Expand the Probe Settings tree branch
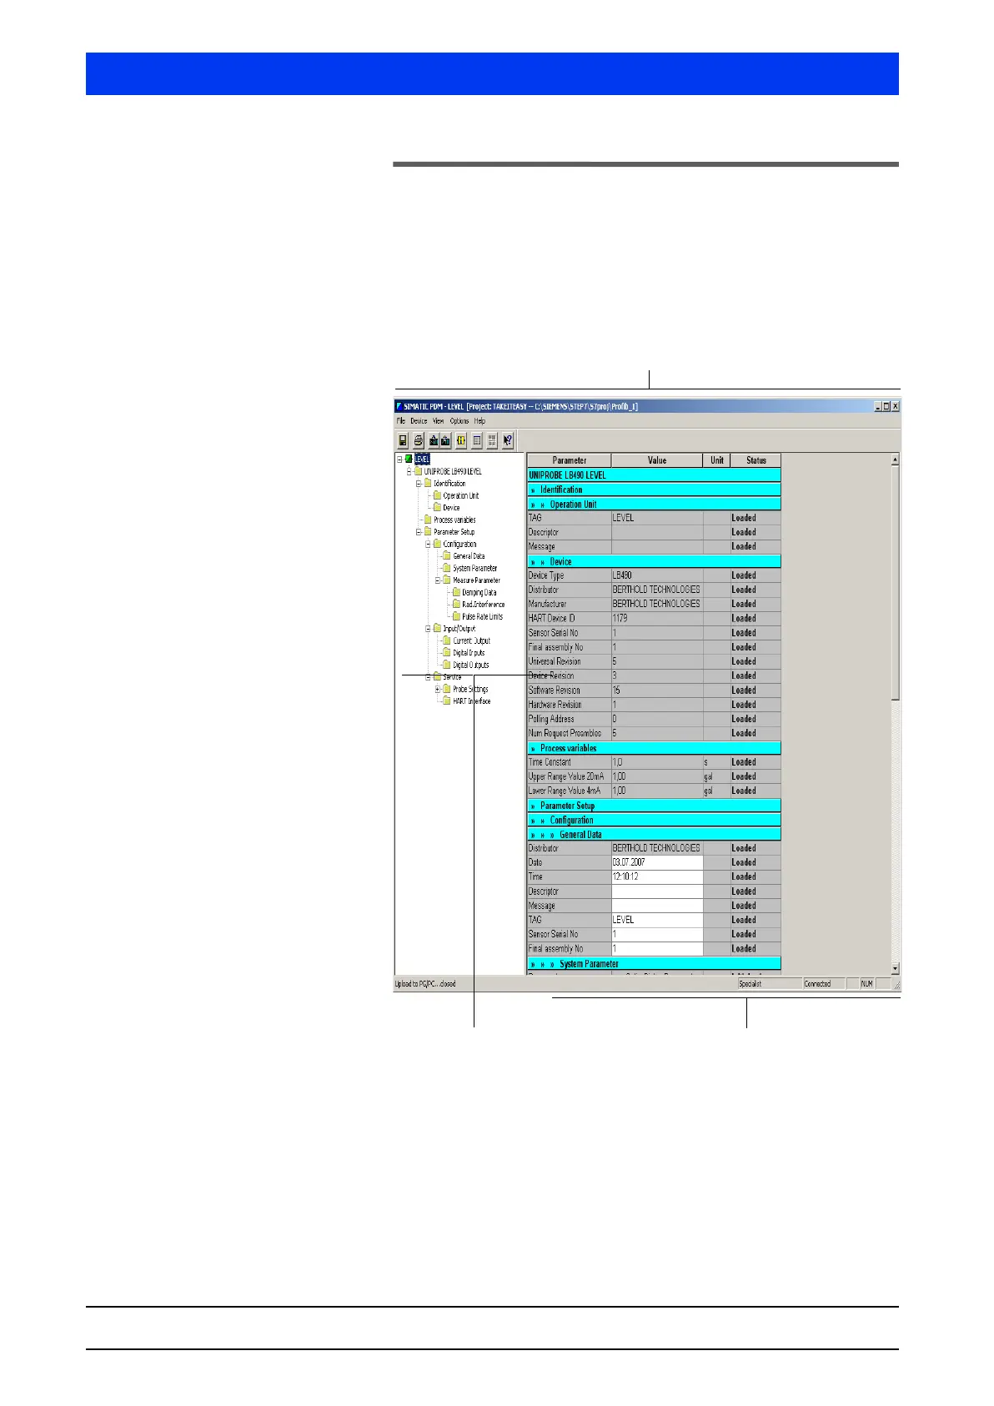Screen dimensions: 994x1406 click(438, 690)
